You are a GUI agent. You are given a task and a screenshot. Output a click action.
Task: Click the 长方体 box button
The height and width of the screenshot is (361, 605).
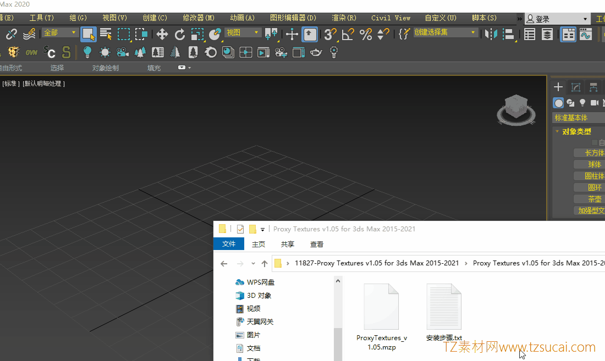(x=589, y=153)
